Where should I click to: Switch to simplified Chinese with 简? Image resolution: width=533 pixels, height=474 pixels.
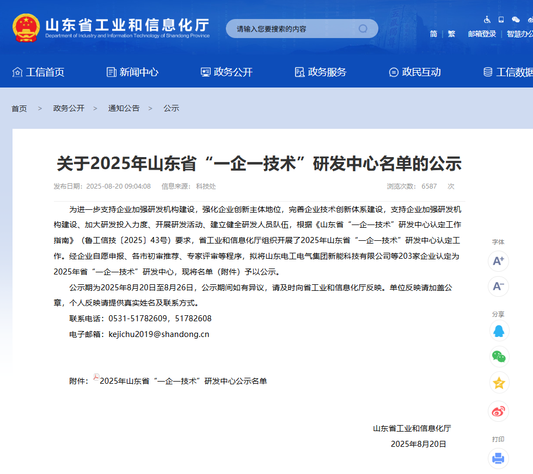tap(433, 33)
